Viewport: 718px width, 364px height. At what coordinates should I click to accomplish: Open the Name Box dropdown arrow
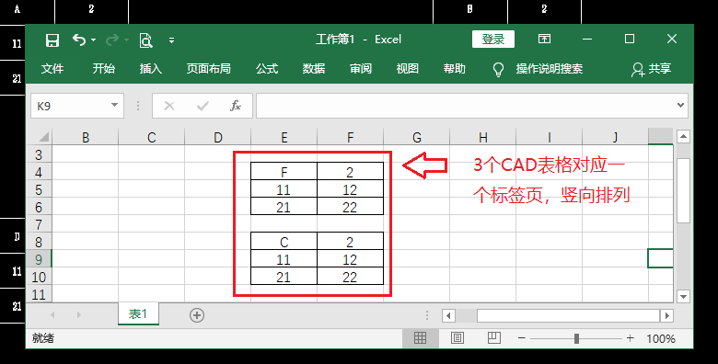(114, 106)
